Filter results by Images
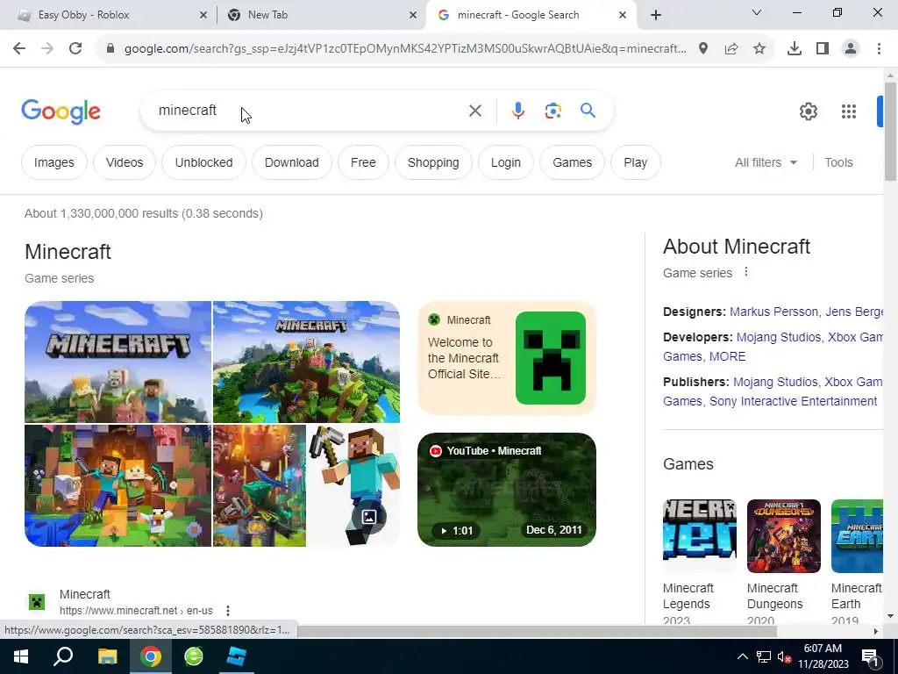 tap(53, 162)
